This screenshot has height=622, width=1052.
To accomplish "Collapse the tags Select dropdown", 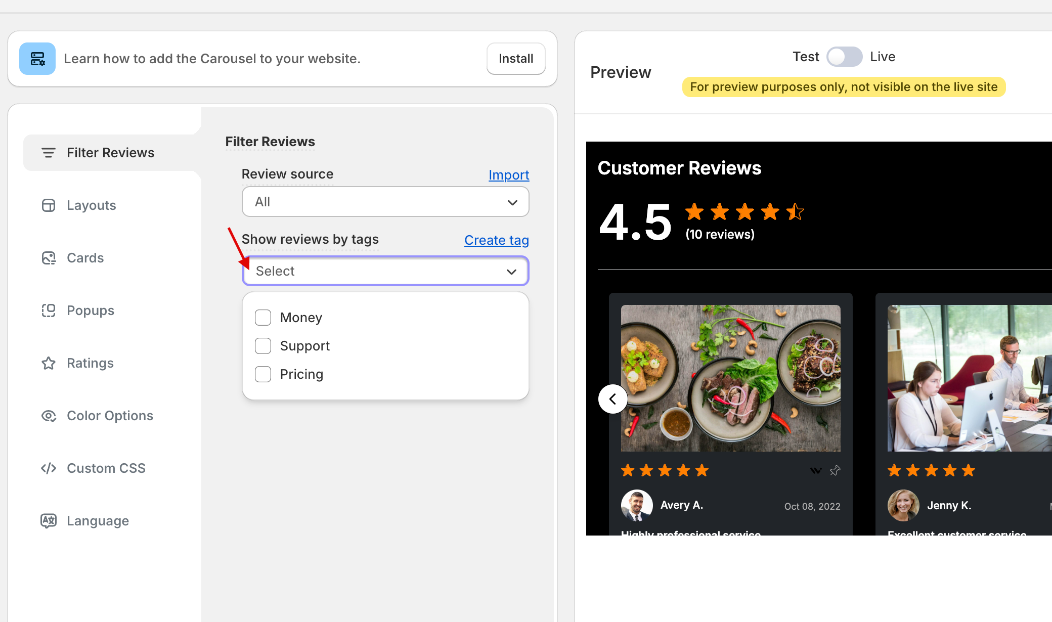I will pos(385,271).
